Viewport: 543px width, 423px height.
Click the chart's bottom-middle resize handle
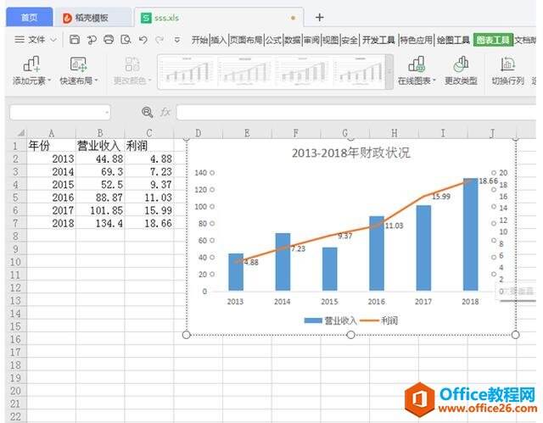pyautogui.click(x=350, y=335)
